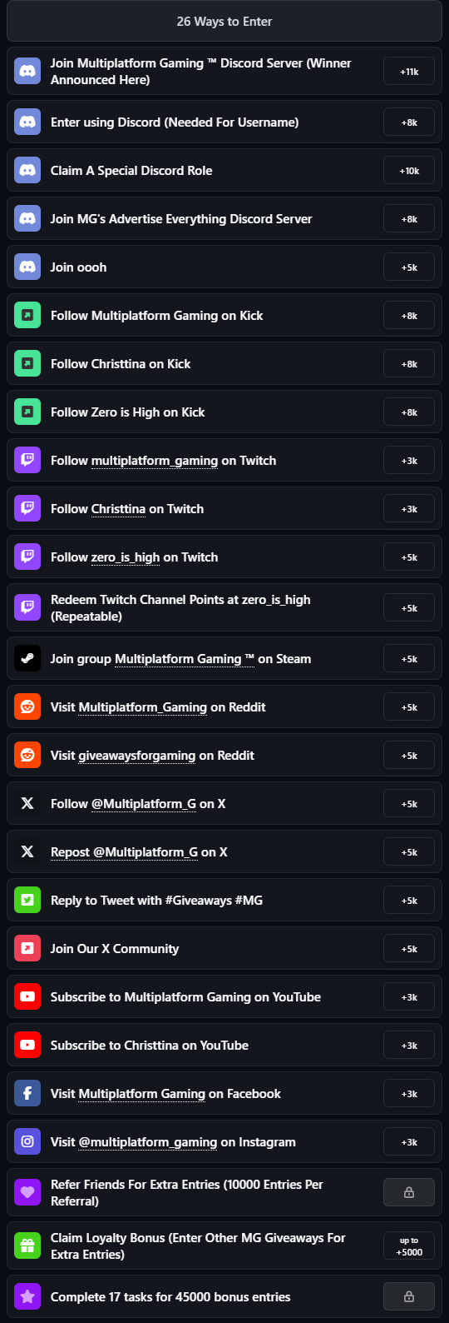This screenshot has width=449, height=1323.
Task: Click the 'up to +5000' Loyalty Bonus button
Action: [409, 1246]
